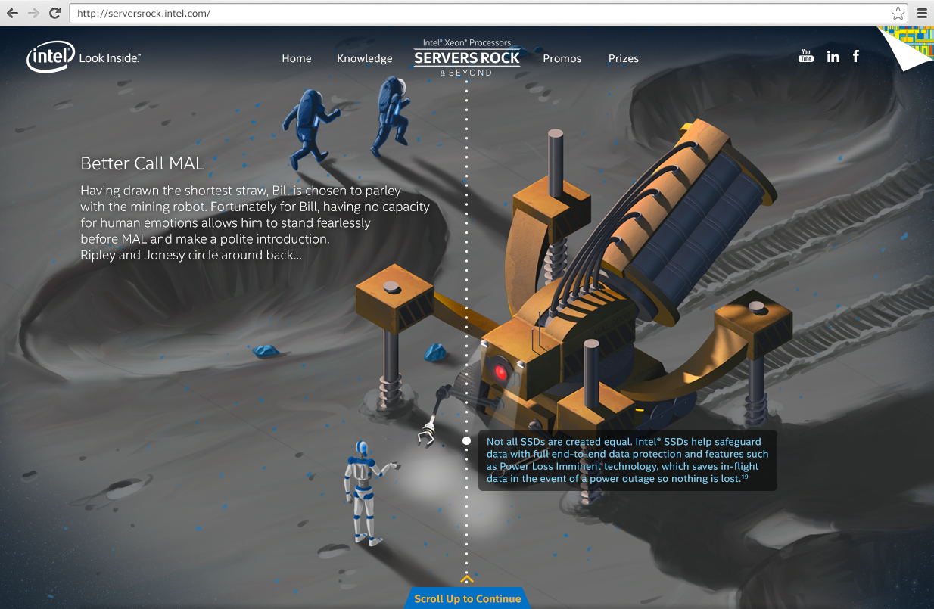
Task: Reload the page with the refresh icon
Action: coord(54,13)
